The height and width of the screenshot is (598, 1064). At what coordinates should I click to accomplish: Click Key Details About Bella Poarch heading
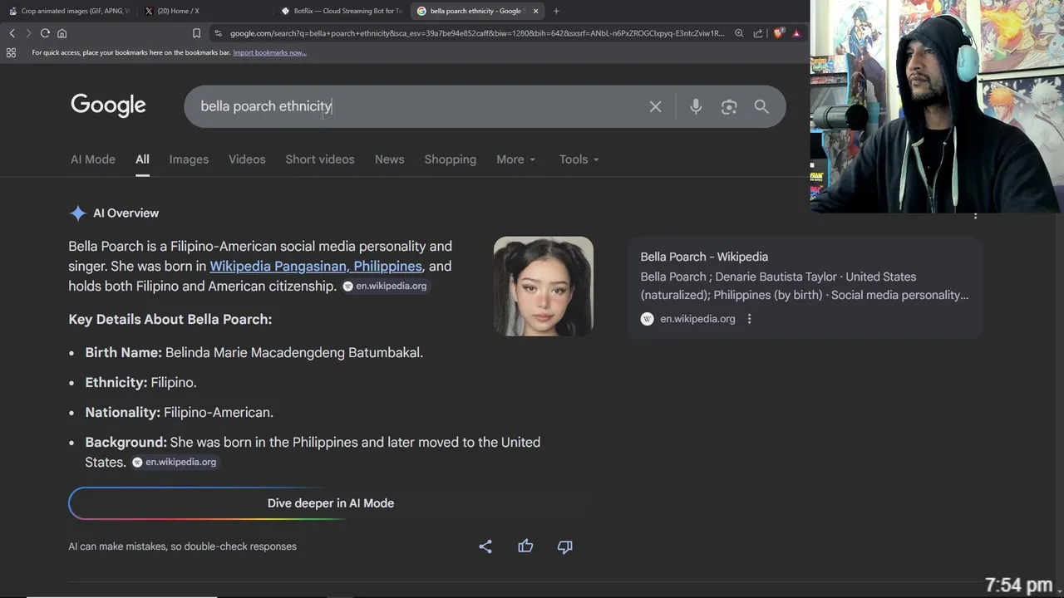click(x=170, y=319)
